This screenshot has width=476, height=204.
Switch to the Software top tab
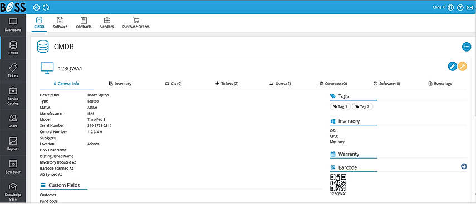60,23
